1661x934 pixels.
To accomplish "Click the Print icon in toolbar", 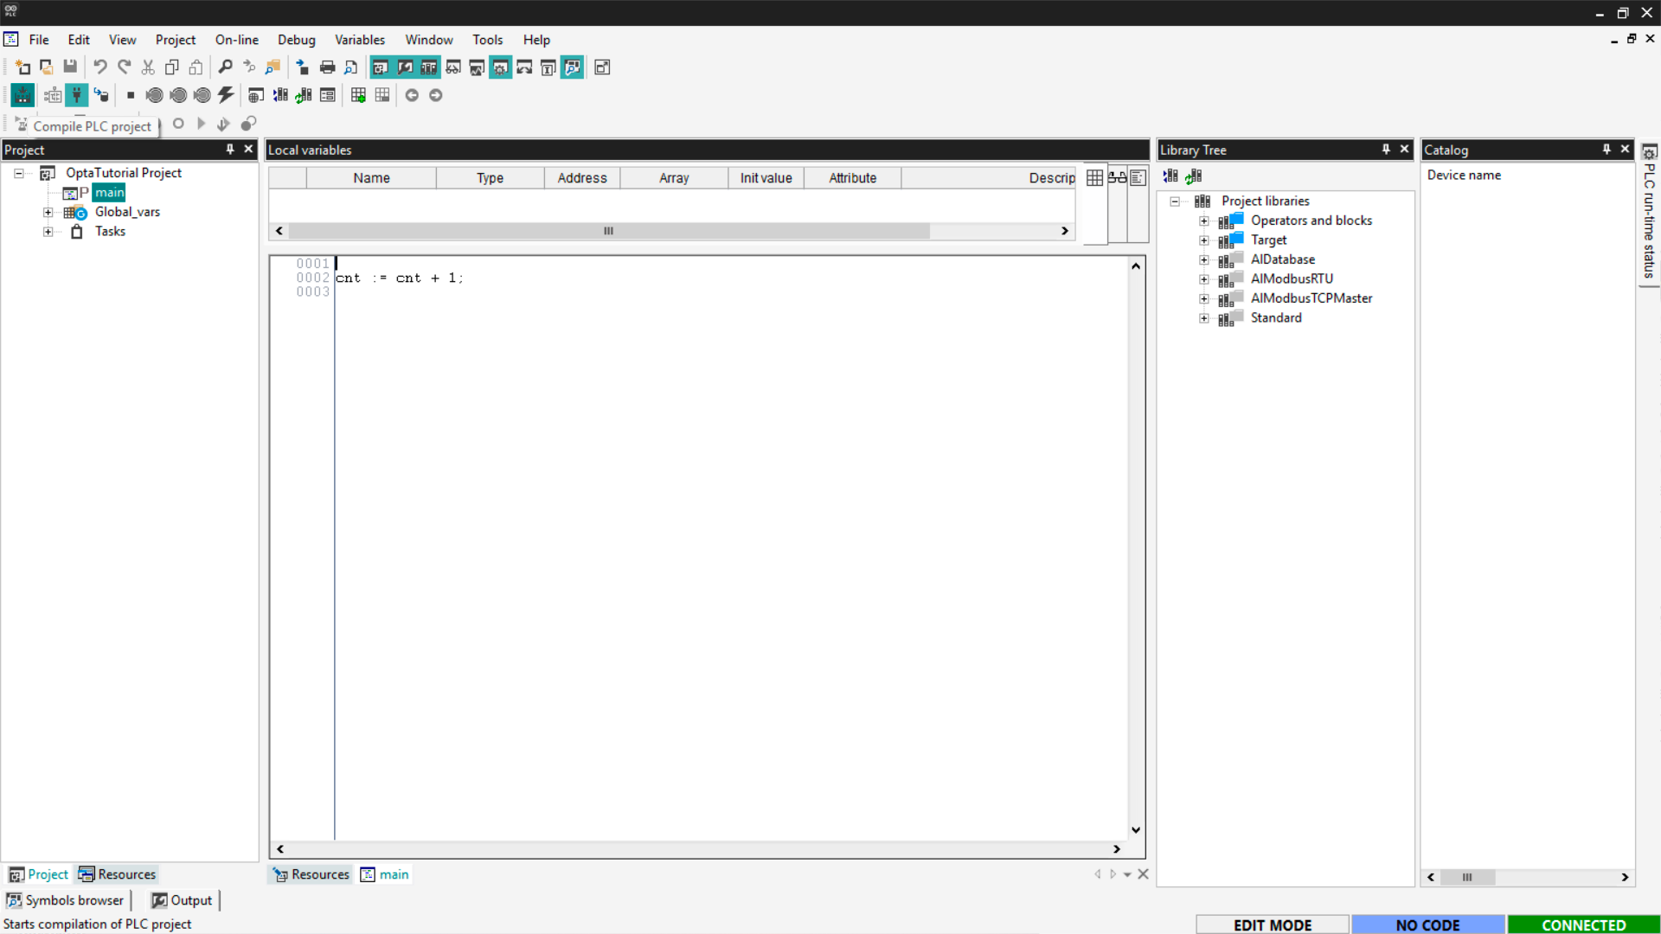I will [x=327, y=67].
